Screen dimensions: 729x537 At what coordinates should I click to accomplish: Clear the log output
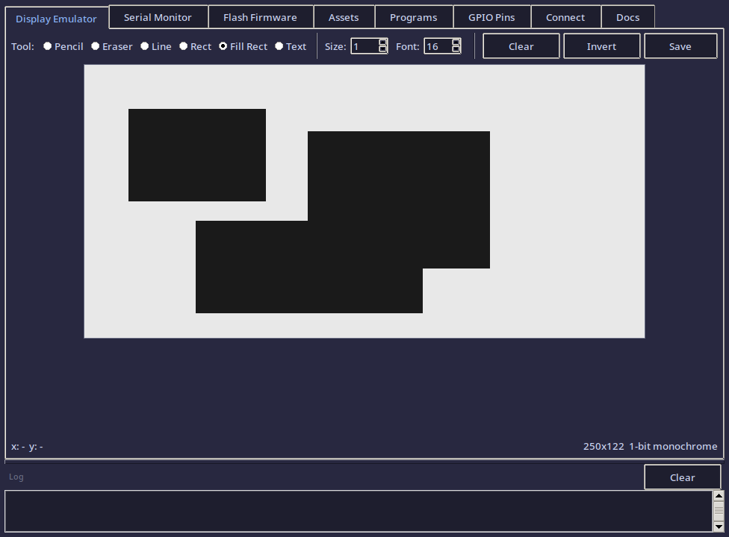(x=682, y=477)
